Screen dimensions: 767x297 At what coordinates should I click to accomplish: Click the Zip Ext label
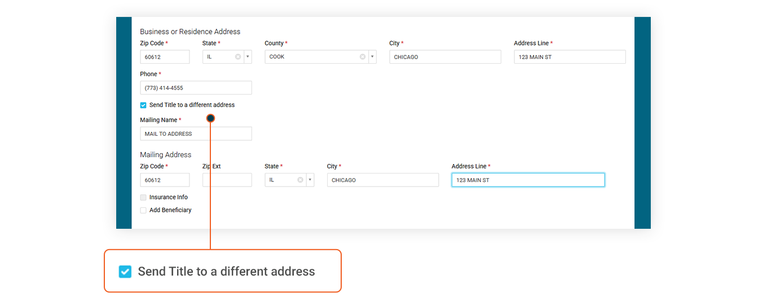211,166
